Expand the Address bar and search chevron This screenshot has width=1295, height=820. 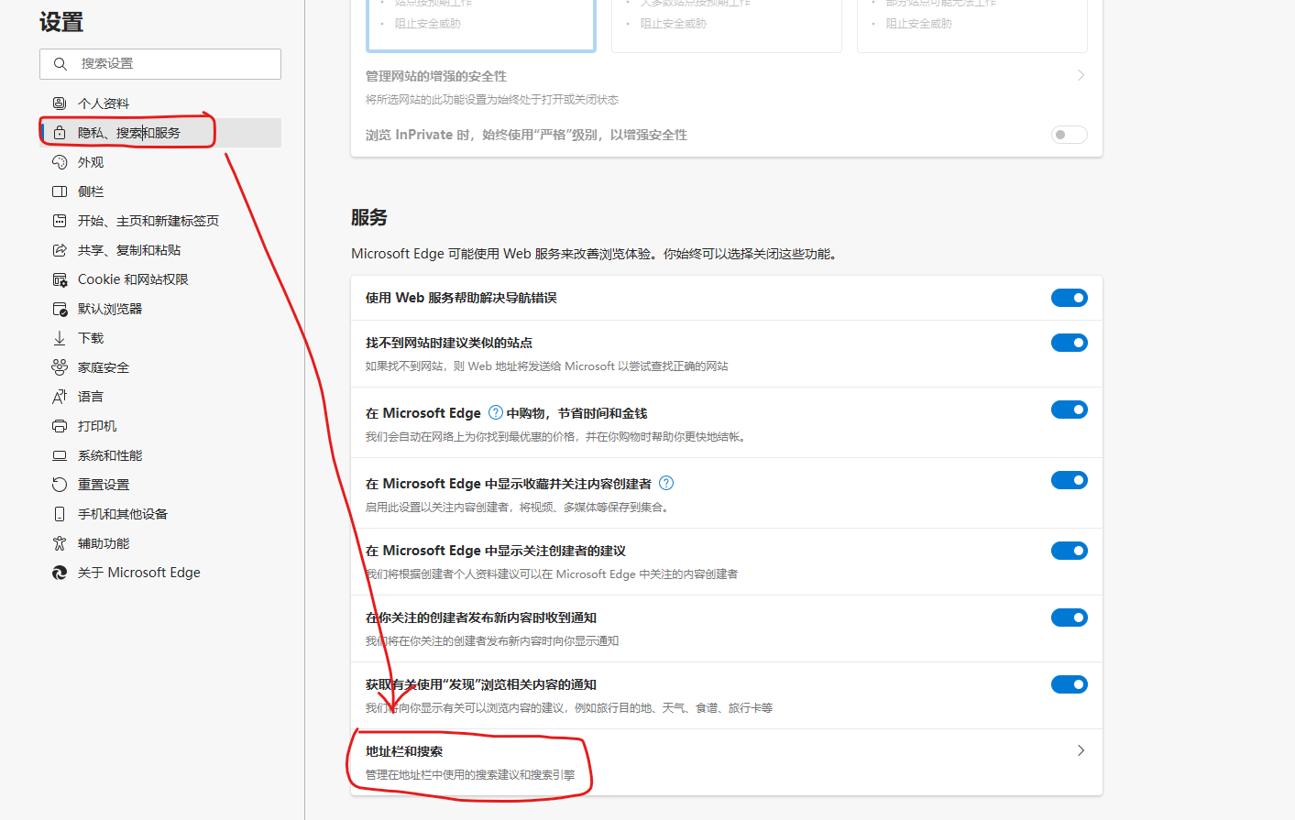[x=1081, y=750]
